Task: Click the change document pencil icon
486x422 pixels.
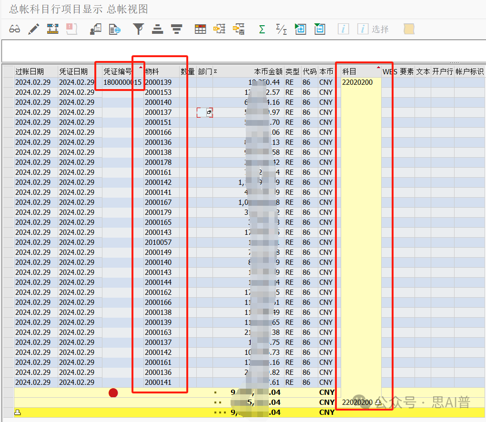Action: coord(33,29)
